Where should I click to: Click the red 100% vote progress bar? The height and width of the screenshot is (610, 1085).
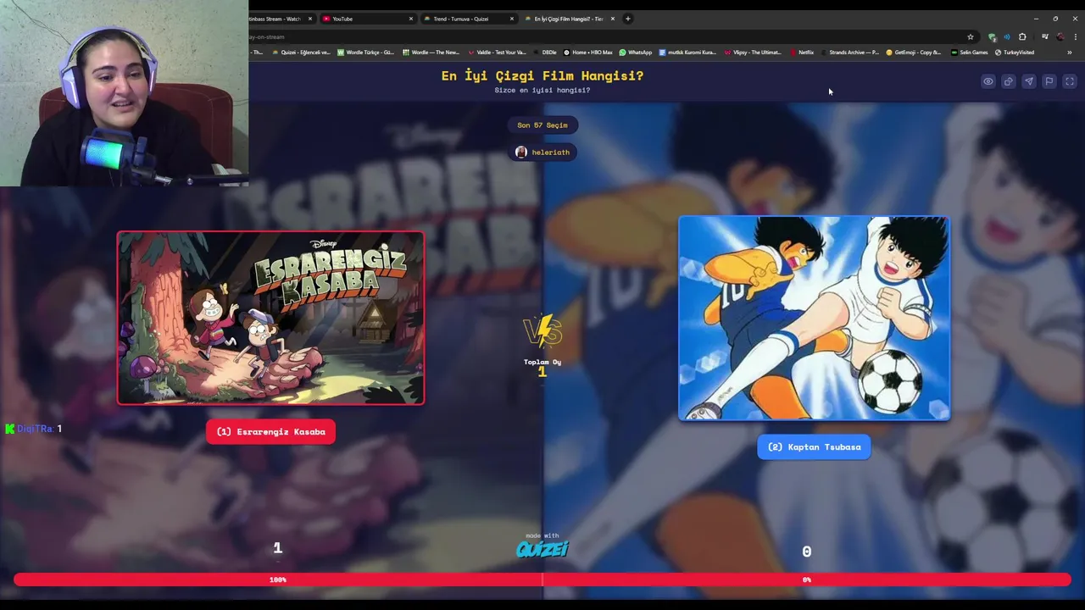(278, 579)
